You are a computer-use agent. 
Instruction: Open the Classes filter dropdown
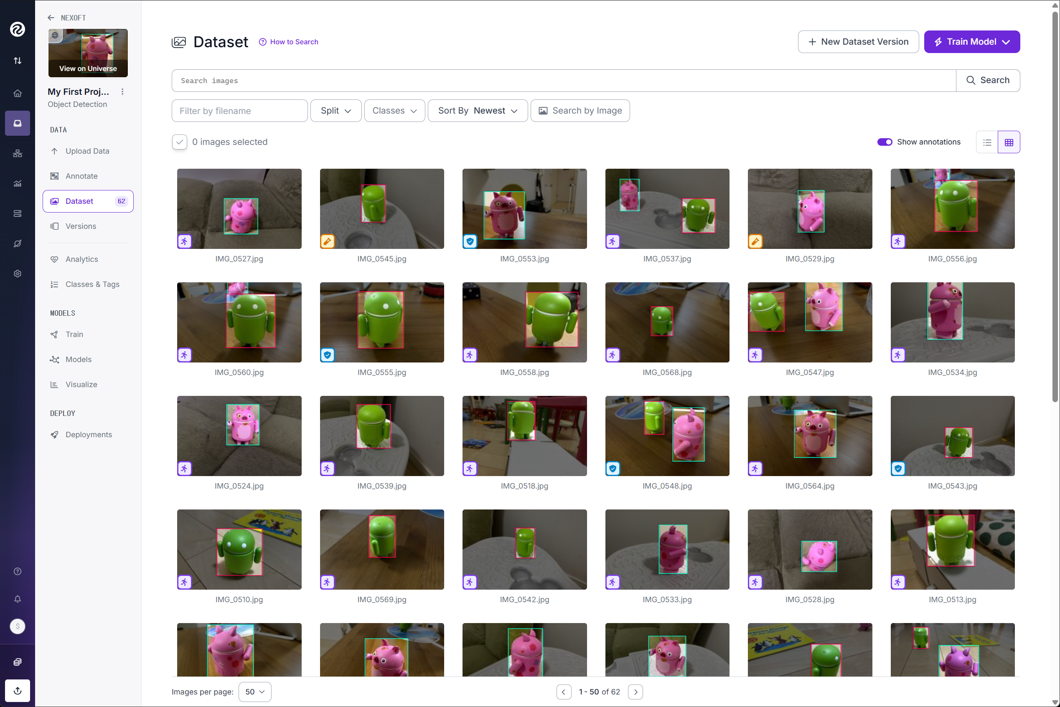pos(394,111)
